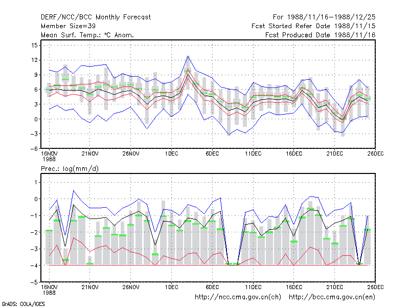Click the Mean Surf. Temp. °C Anom. label
409x307 pixels.
[87, 35]
